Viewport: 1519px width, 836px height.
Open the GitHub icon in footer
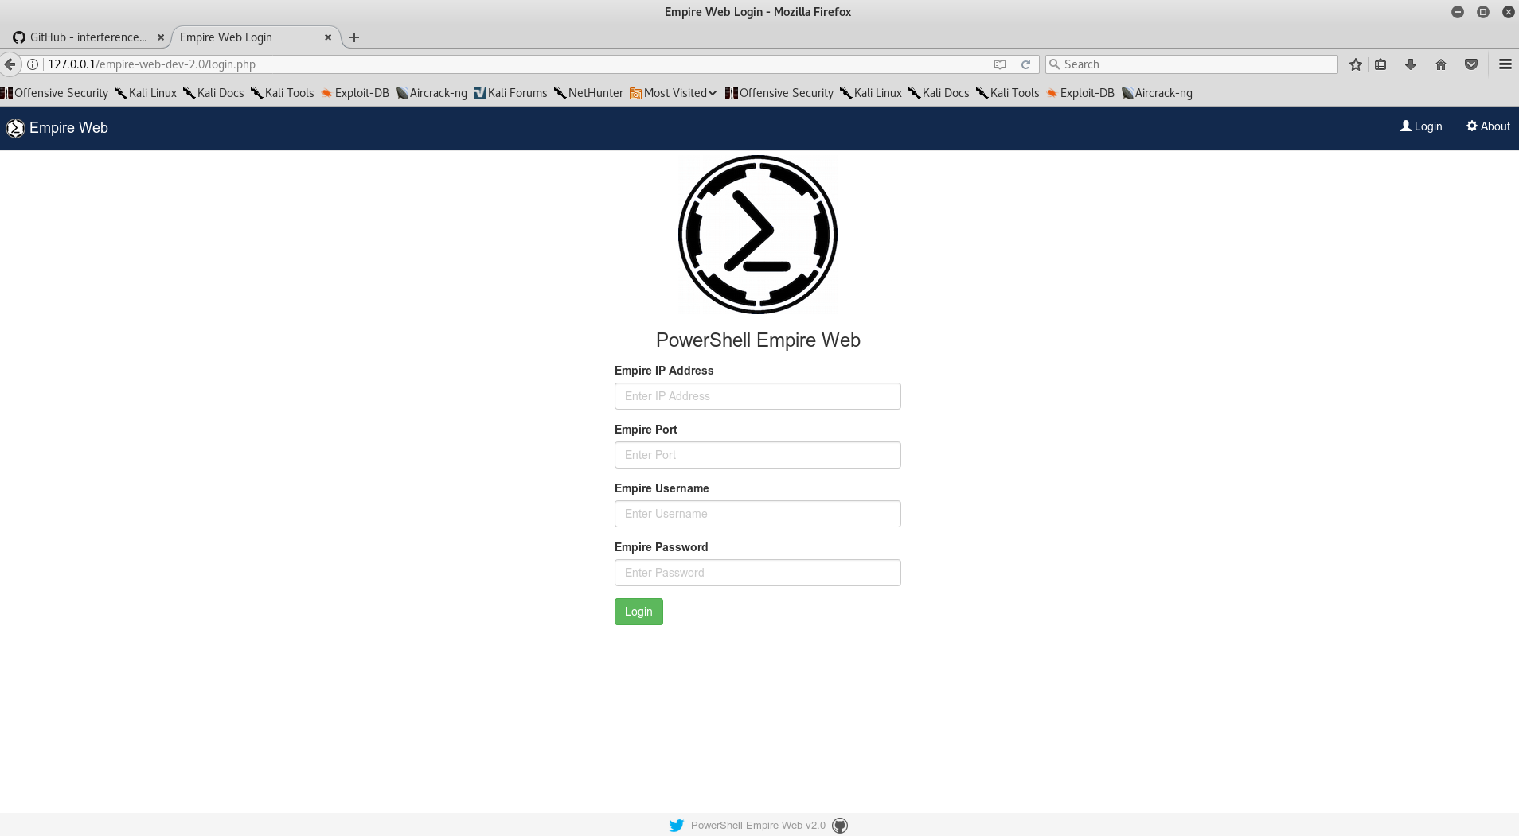(840, 825)
